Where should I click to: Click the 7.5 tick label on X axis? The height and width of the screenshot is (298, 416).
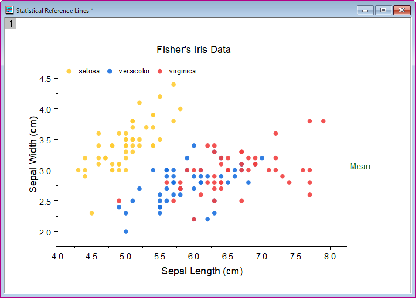[x=296, y=257]
